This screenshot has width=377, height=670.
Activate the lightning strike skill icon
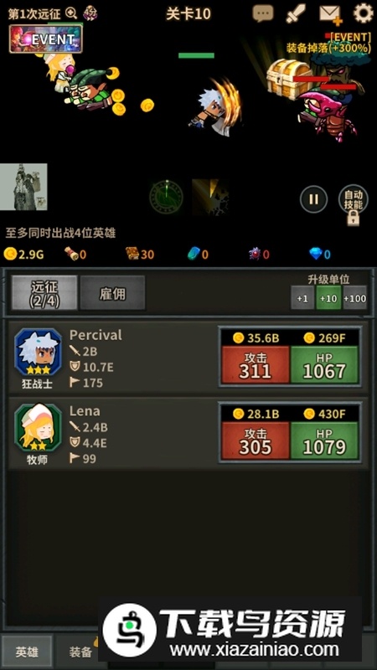point(209,198)
